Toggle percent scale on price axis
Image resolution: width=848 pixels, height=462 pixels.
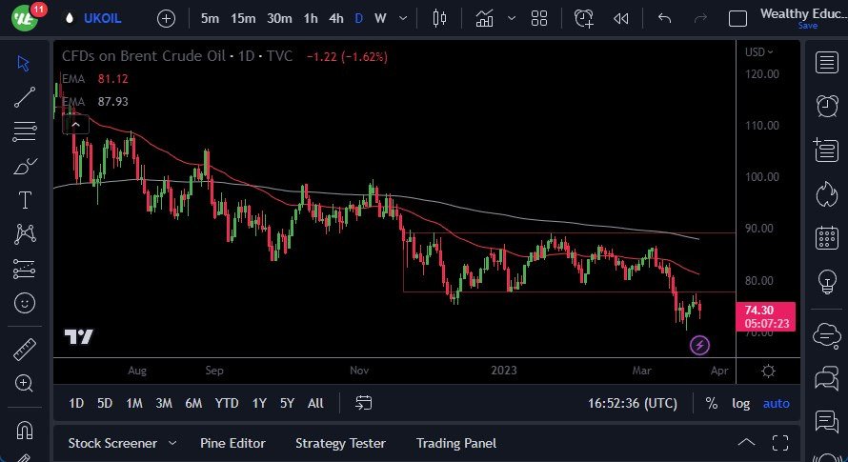pyautogui.click(x=711, y=403)
